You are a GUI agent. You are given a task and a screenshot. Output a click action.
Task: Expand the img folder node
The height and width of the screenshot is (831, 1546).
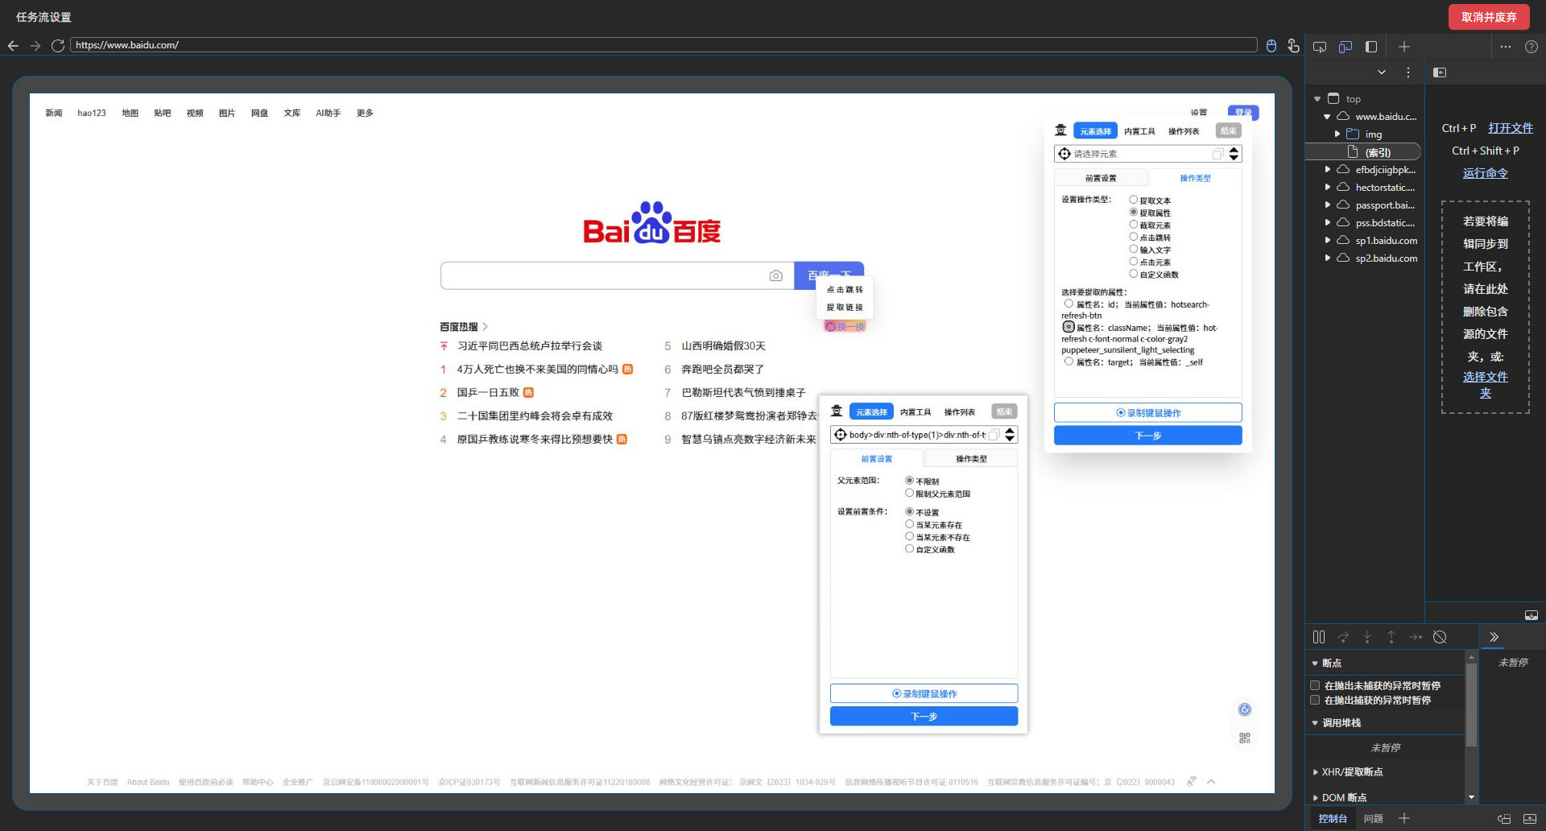tap(1337, 134)
